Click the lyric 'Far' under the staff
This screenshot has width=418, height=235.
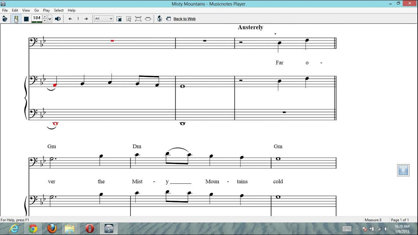point(280,63)
